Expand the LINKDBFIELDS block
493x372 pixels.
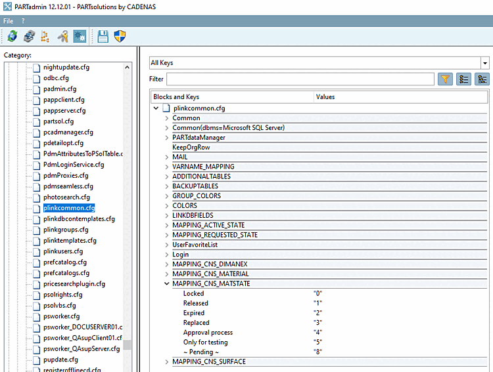[167, 216]
